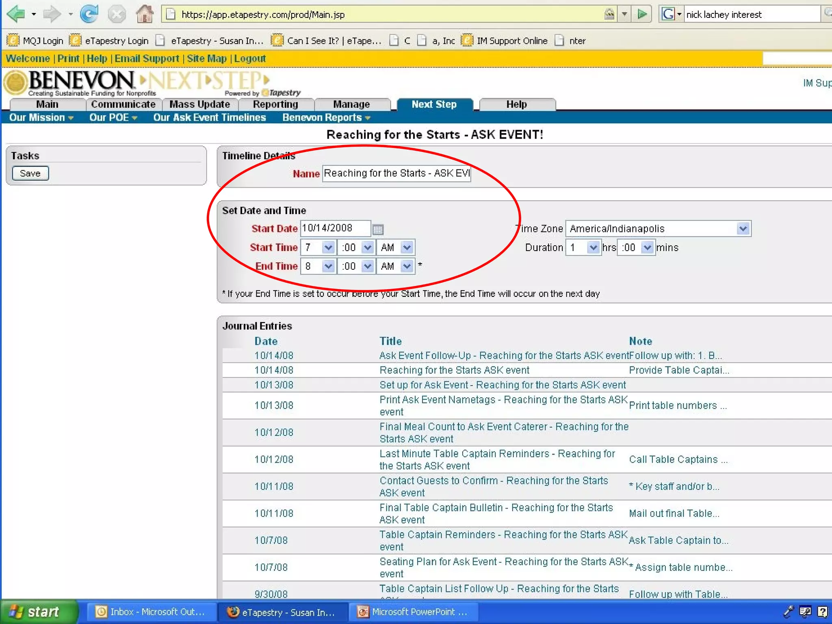This screenshot has width=832, height=624.
Task: Open Microsoft PowerPoint from taskbar
Action: [412, 612]
